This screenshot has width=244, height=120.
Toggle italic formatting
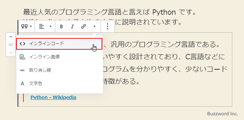pyautogui.click(x=72, y=27)
